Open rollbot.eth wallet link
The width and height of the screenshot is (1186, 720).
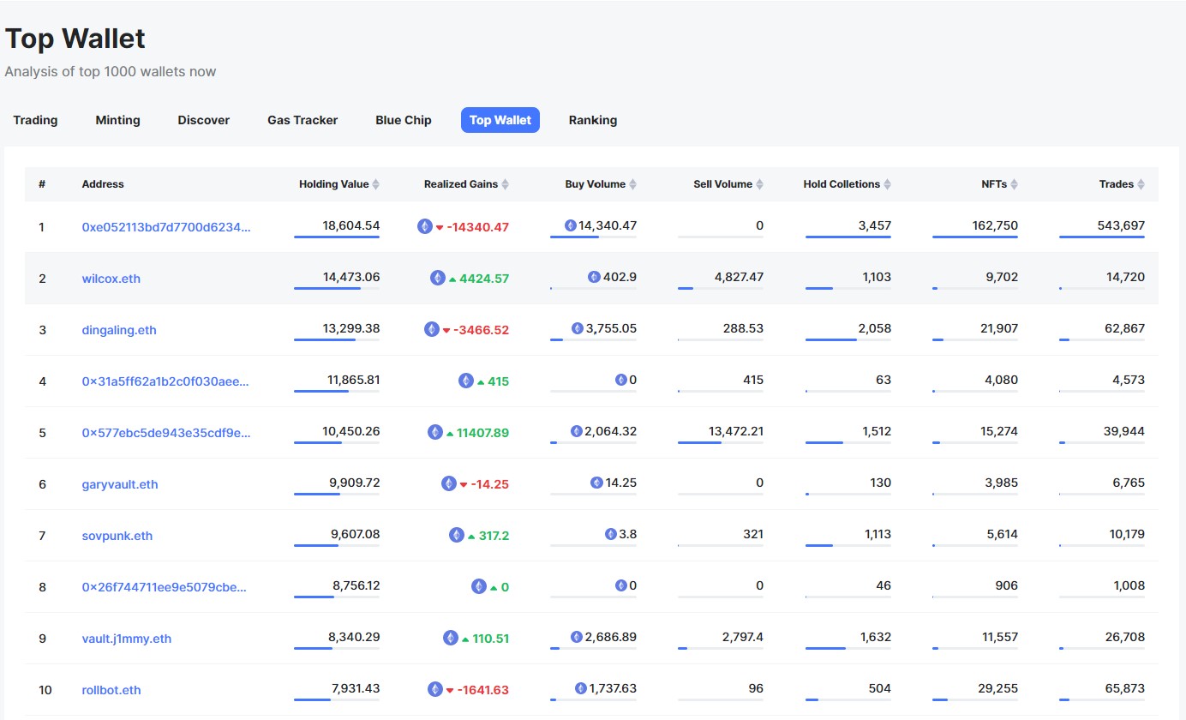coord(111,690)
